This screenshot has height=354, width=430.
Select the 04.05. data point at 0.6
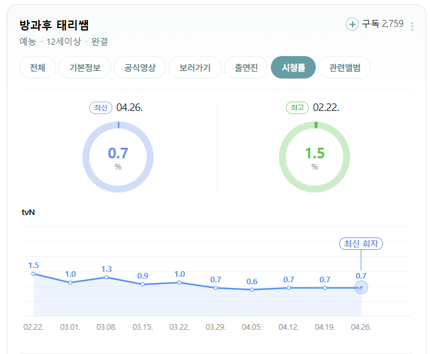252,290
